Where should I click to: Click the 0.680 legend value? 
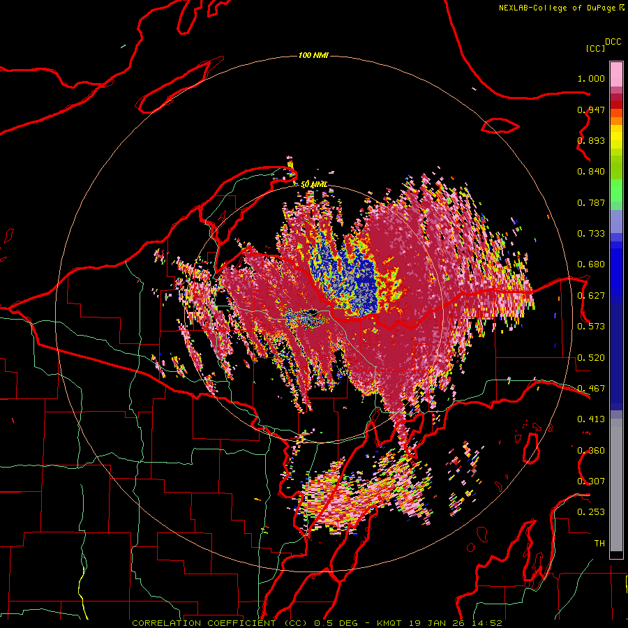(591, 264)
